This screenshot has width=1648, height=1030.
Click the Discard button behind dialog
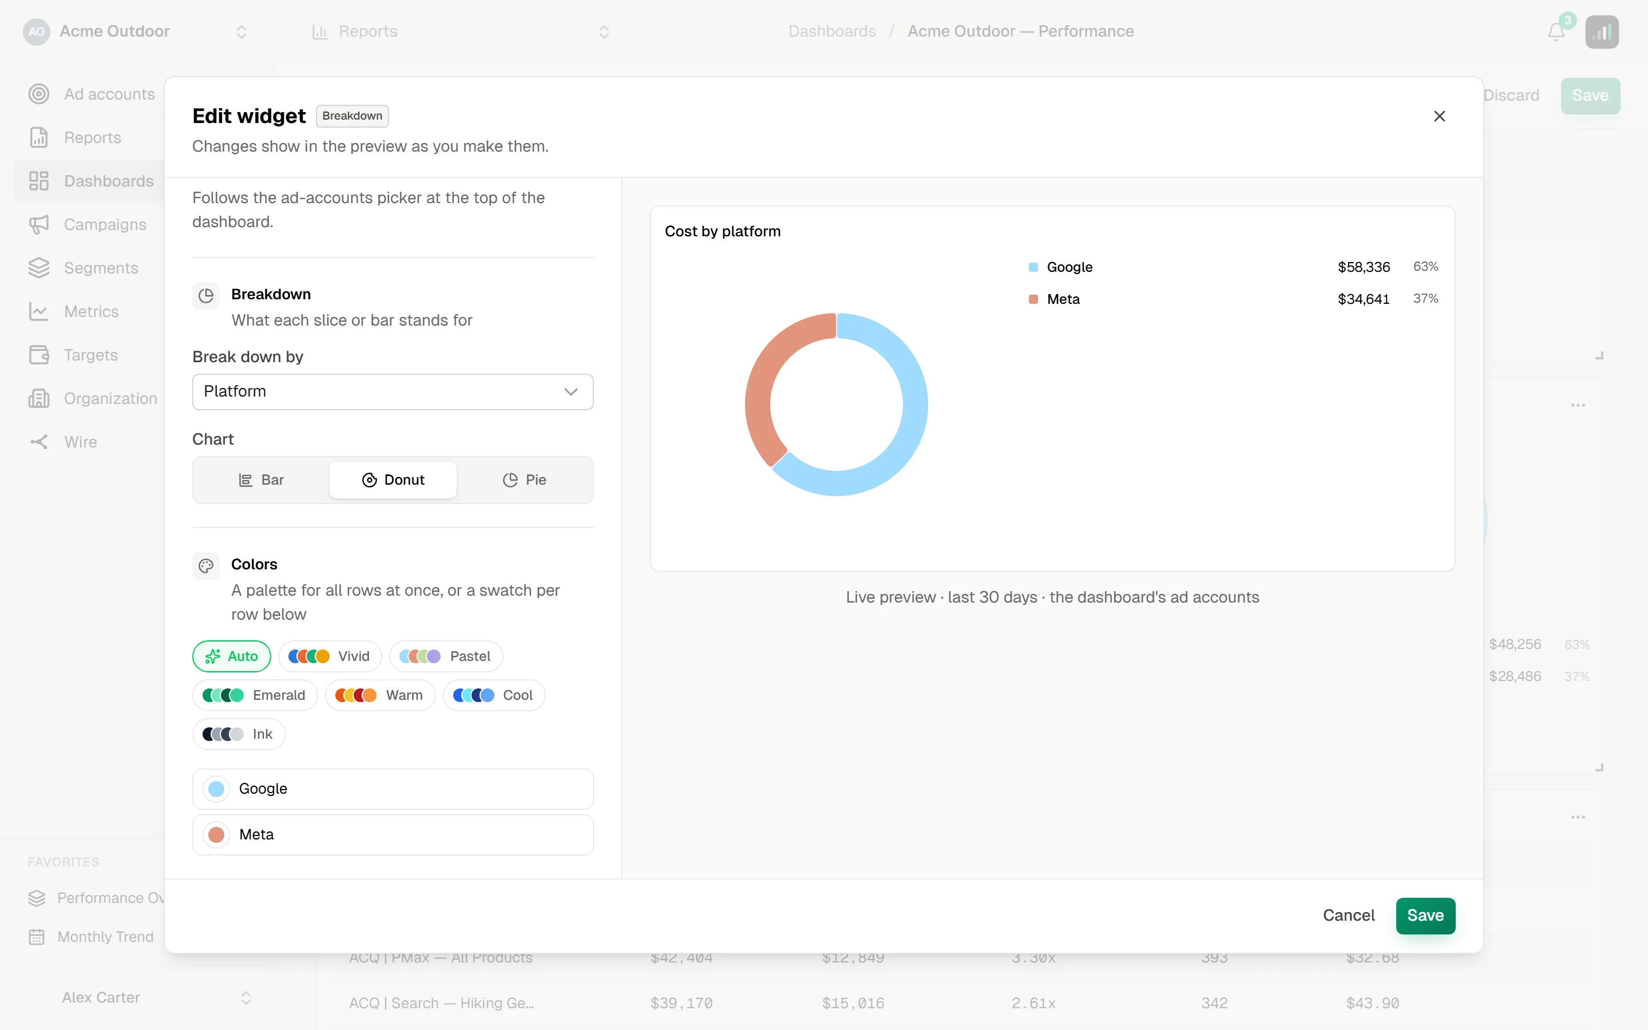(x=1511, y=96)
